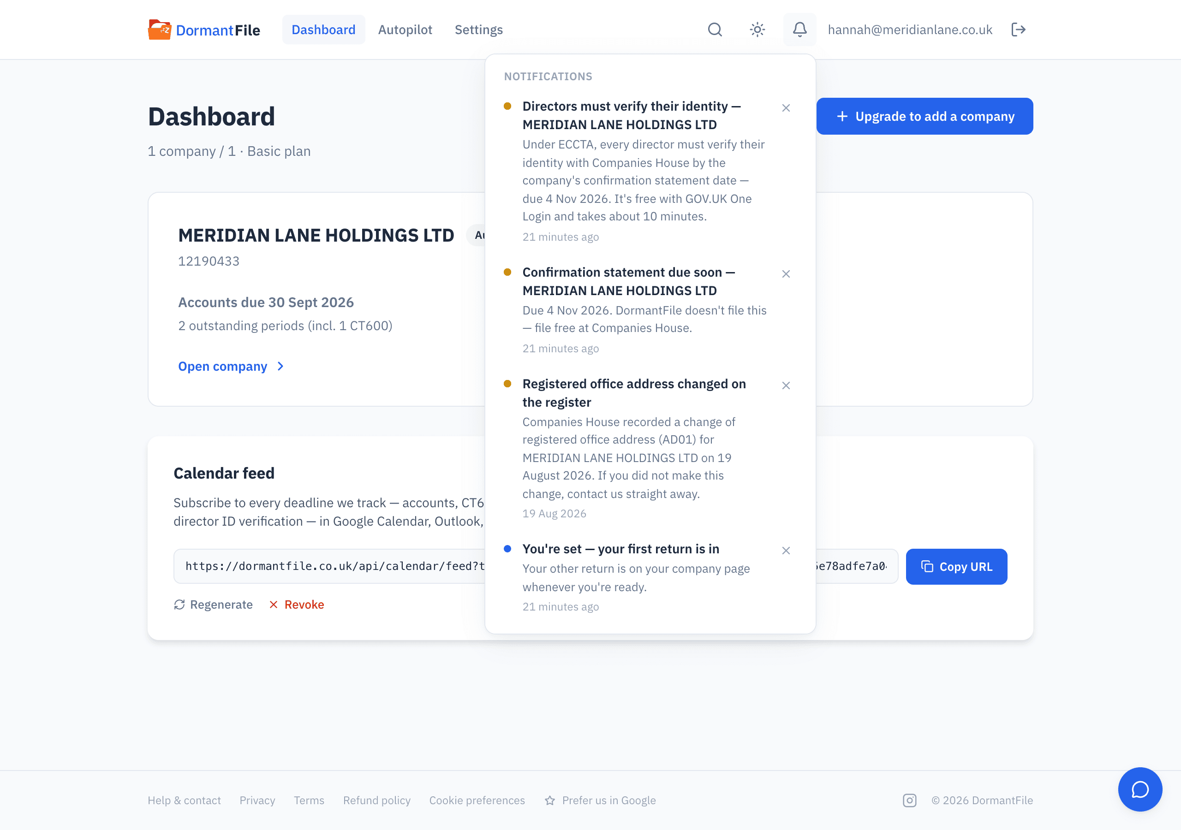Select the calendar feed URL field

pos(536,566)
